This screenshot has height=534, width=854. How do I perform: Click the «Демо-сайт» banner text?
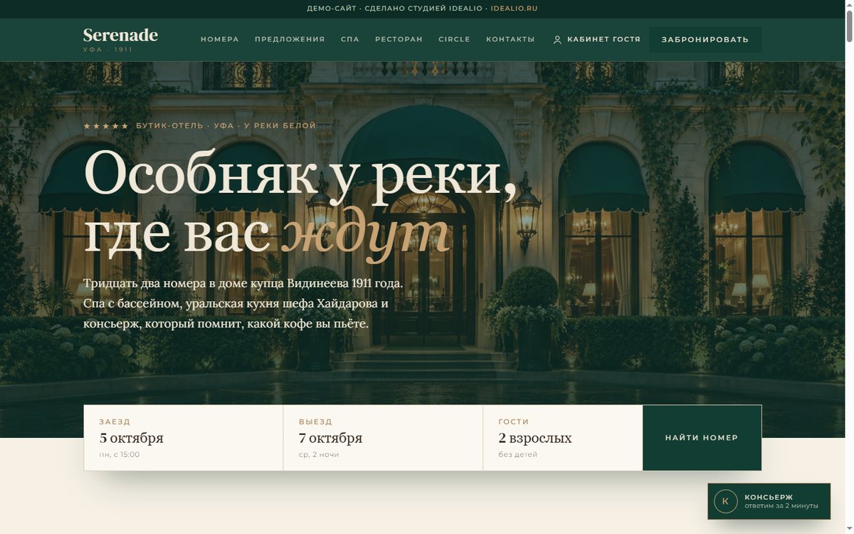[332, 9]
